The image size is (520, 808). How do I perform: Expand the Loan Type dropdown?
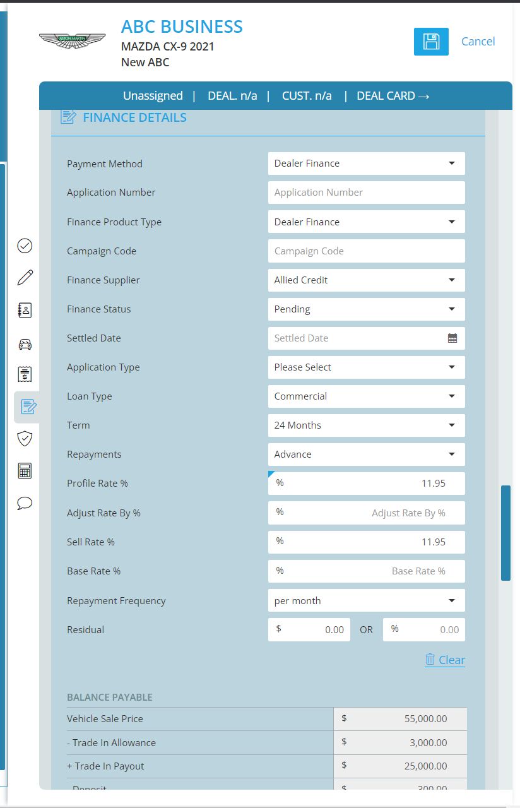[367, 396]
